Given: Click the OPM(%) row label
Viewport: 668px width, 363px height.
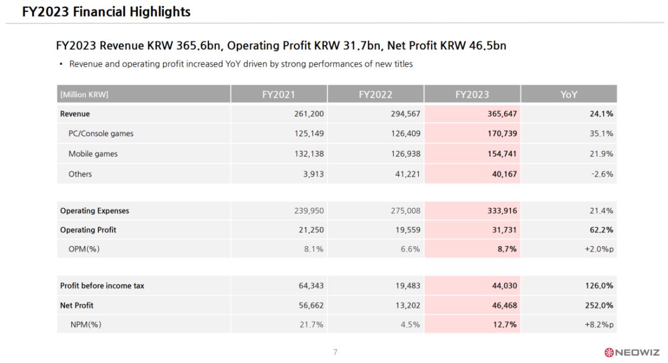Looking at the screenshot, I should click(84, 249).
